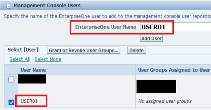The image size is (211, 110).
Task: Open Grant or Revoke User Groups
Action: 84,51
